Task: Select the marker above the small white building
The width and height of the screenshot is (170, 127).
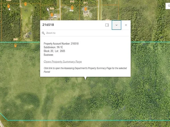Action: click(x=9, y=6)
